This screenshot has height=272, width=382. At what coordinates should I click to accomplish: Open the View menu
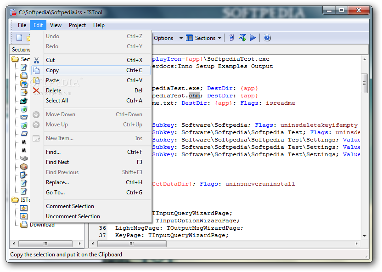point(56,25)
